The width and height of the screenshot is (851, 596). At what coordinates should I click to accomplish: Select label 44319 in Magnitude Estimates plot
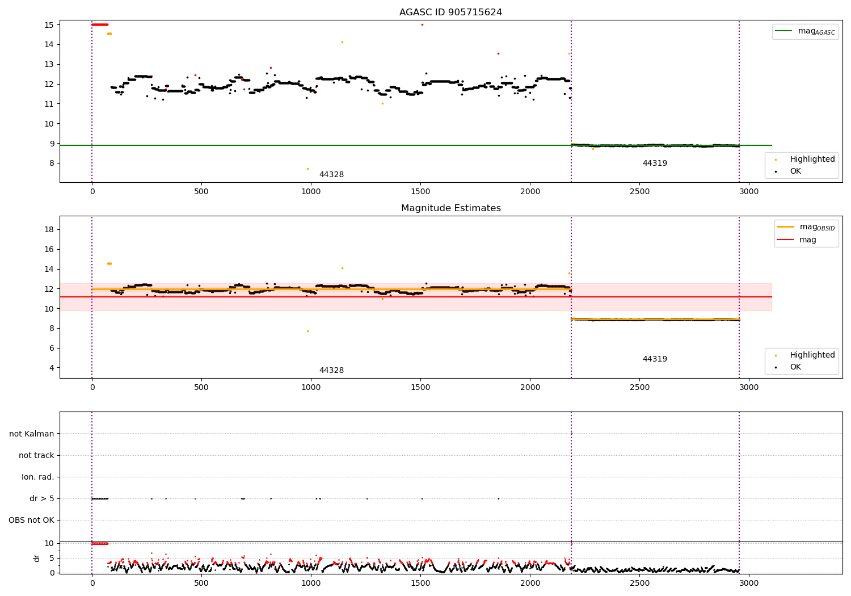(x=655, y=359)
